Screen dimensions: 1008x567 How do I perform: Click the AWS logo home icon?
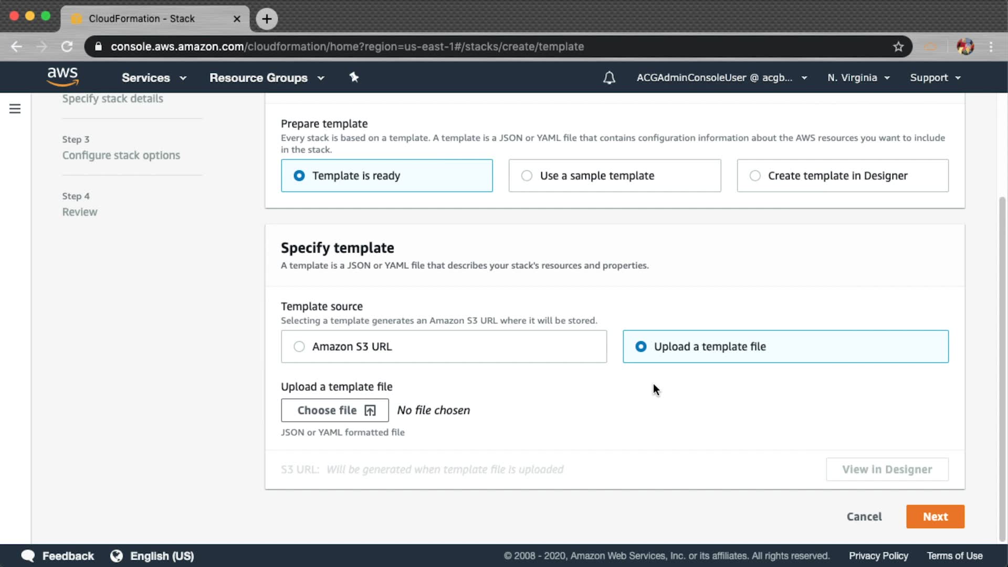(62, 77)
